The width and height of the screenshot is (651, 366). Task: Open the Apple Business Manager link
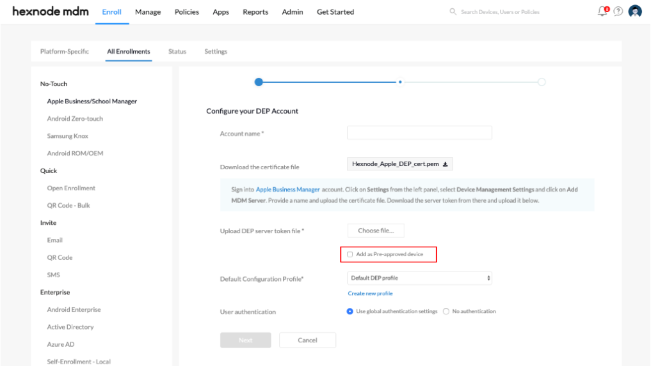click(x=287, y=190)
